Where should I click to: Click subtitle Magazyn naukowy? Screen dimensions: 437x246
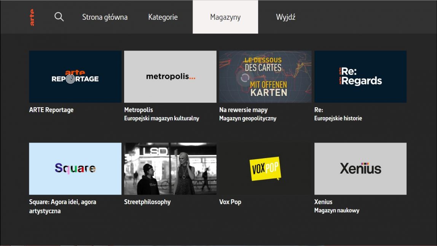tap(337, 210)
